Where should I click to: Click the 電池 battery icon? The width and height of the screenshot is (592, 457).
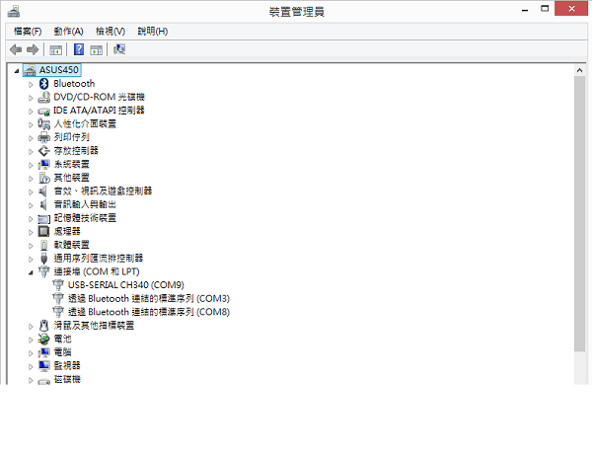tap(43, 340)
